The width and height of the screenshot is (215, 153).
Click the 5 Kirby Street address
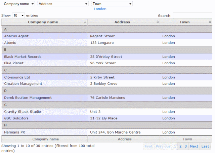pyautogui.click(x=124, y=77)
